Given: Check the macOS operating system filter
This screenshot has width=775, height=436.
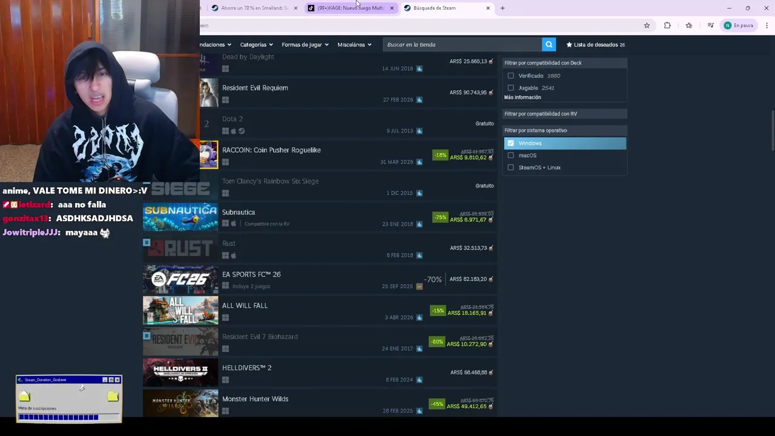Looking at the screenshot, I should (x=510, y=155).
